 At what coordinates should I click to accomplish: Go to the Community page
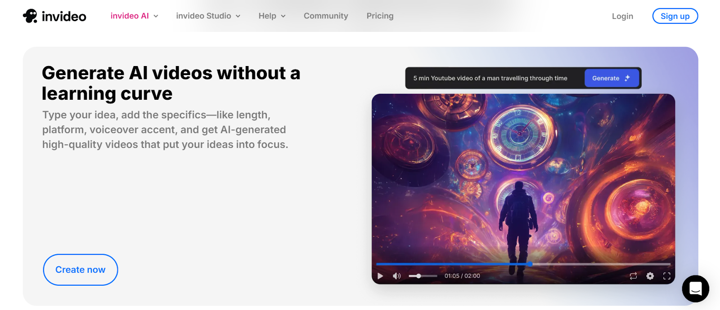326,16
